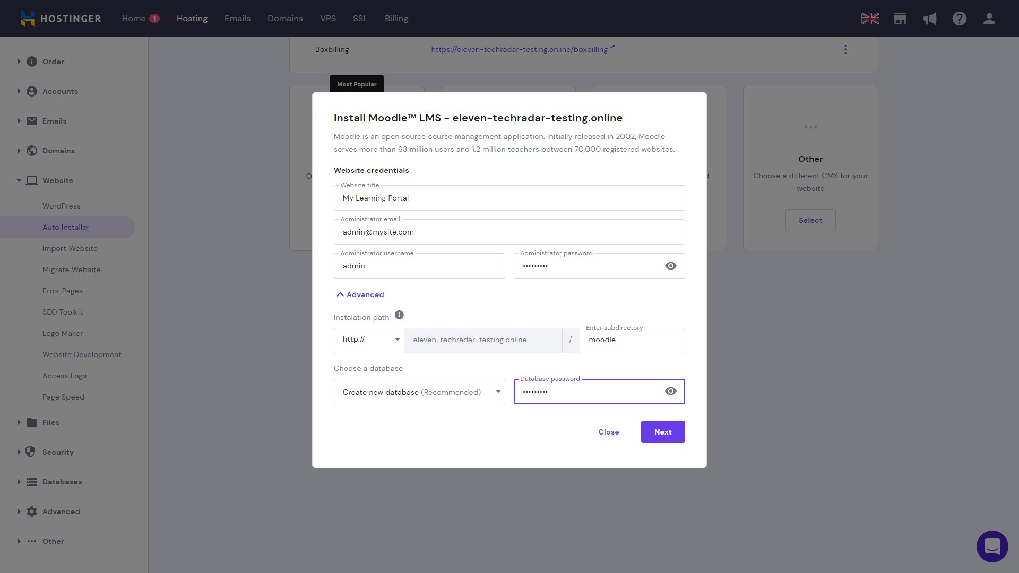Open Auto Installer in the sidebar

click(66, 227)
